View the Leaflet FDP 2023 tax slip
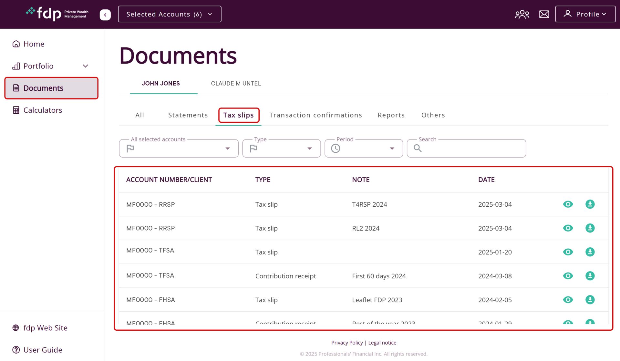 pyautogui.click(x=568, y=300)
